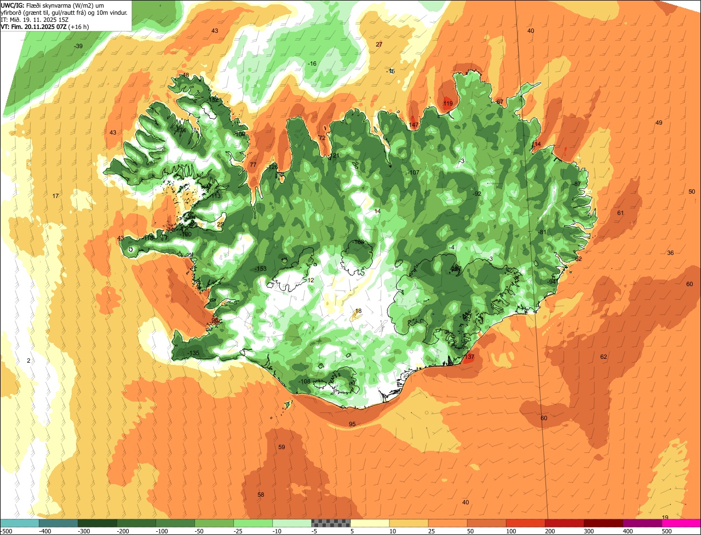Select the '500' legend tick label

pyautogui.click(x=666, y=531)
